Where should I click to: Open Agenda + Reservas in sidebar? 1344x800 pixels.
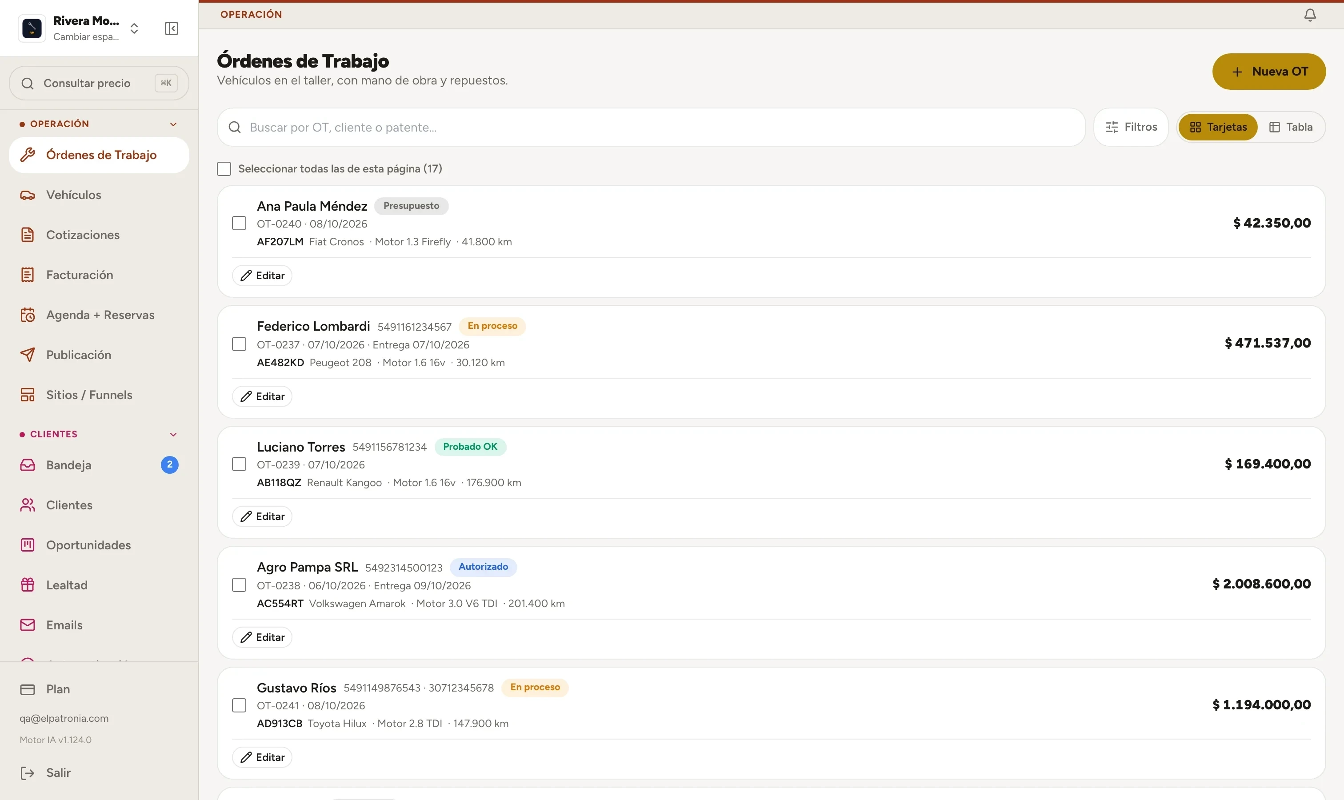click(x=99, y=315)
